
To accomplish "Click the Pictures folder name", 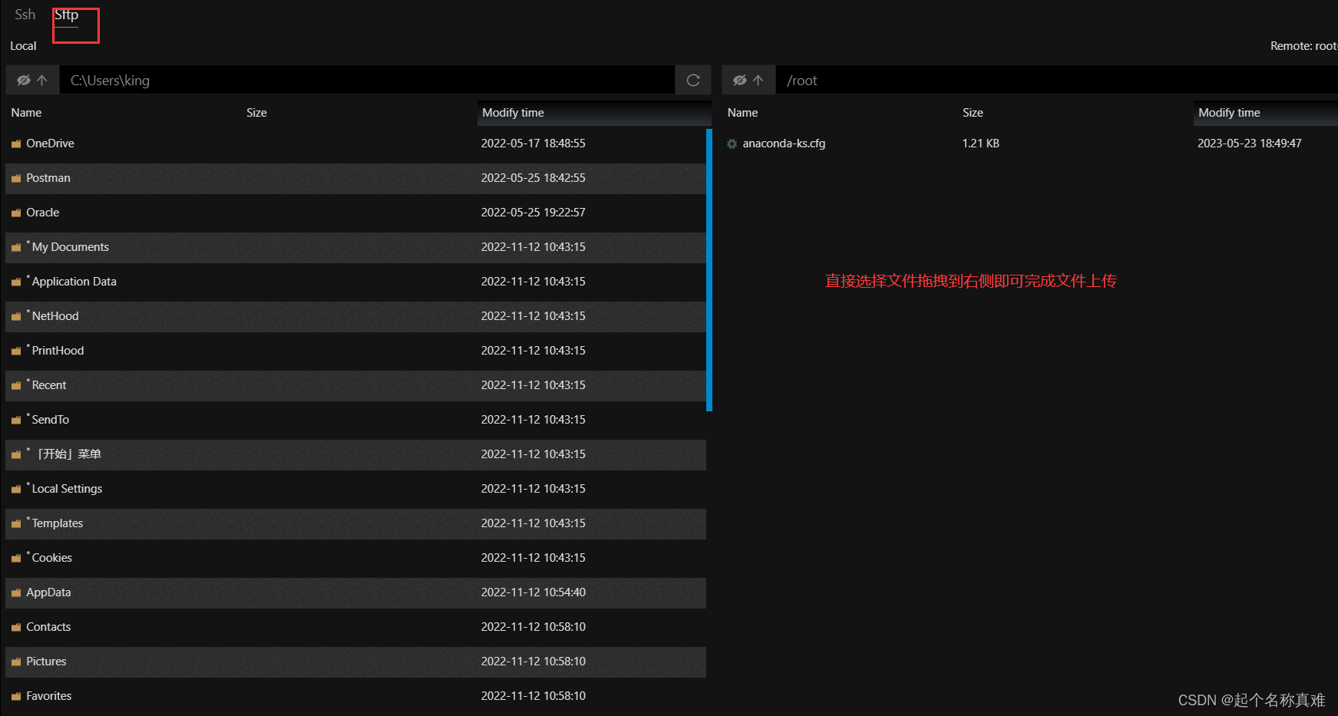I will [46, 662].
